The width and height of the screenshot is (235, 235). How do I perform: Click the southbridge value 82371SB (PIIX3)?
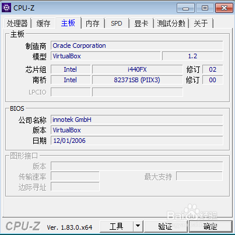point(137,80)
